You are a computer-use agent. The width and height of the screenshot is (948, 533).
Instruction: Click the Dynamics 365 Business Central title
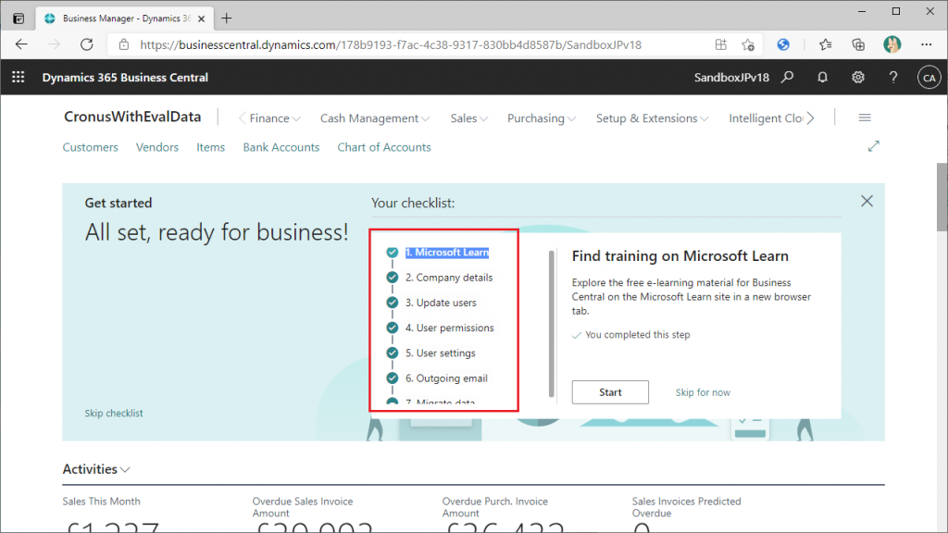125,78
